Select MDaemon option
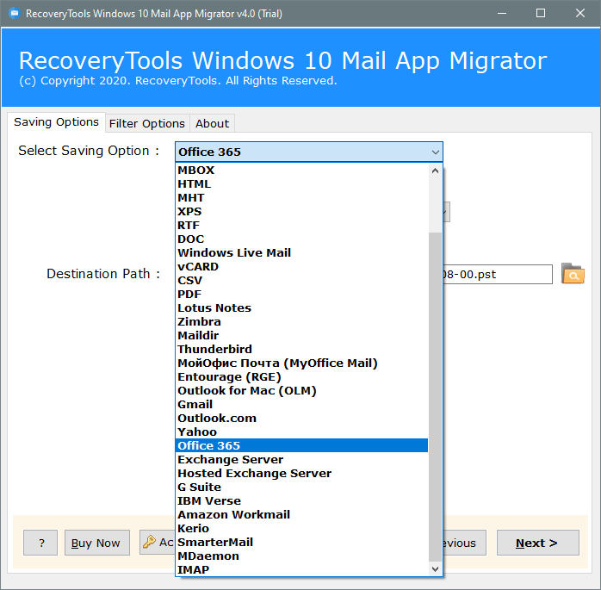Image resolution: width=601 pixels, height=590 pixels. click(x=301, y=556)
